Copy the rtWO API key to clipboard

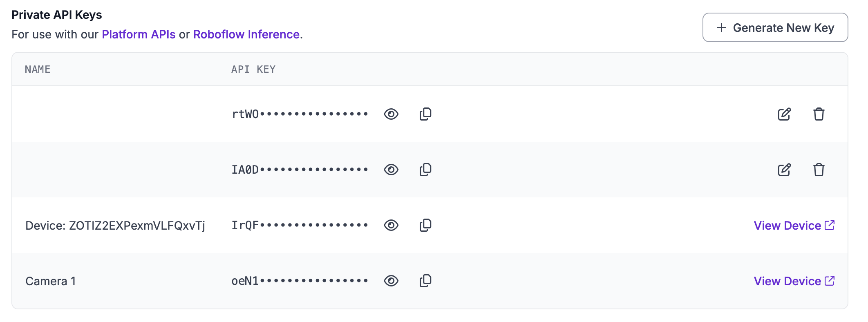coord(425,114)
